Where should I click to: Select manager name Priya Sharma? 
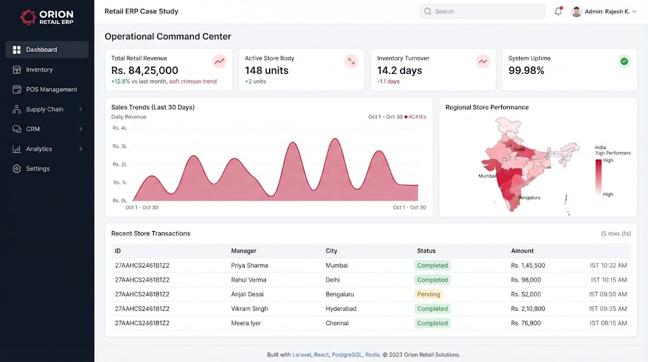(x=249, y=265)
